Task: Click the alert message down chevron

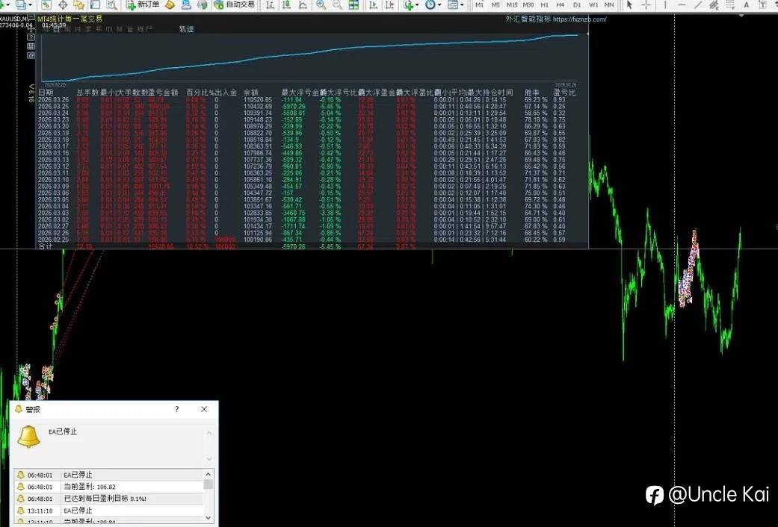Action: (209, 458)
